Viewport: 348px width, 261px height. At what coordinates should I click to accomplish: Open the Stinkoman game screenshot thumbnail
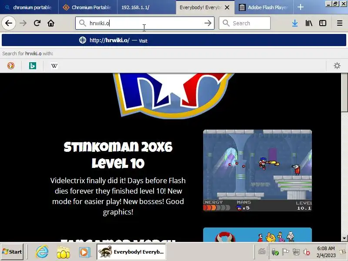click(258, 171)
